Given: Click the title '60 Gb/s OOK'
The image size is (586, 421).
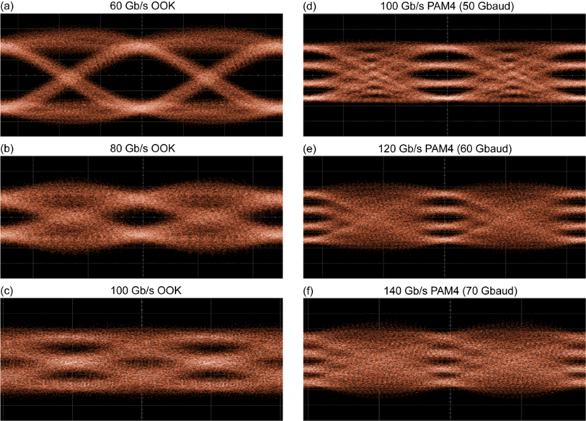Looking at the screenshot, I should pyautogui.click(x=143, y=6).
